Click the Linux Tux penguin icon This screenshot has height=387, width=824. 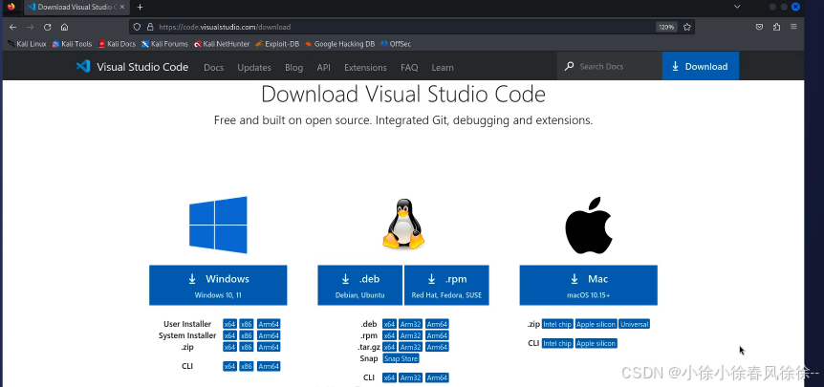click(x=402, y=226)
